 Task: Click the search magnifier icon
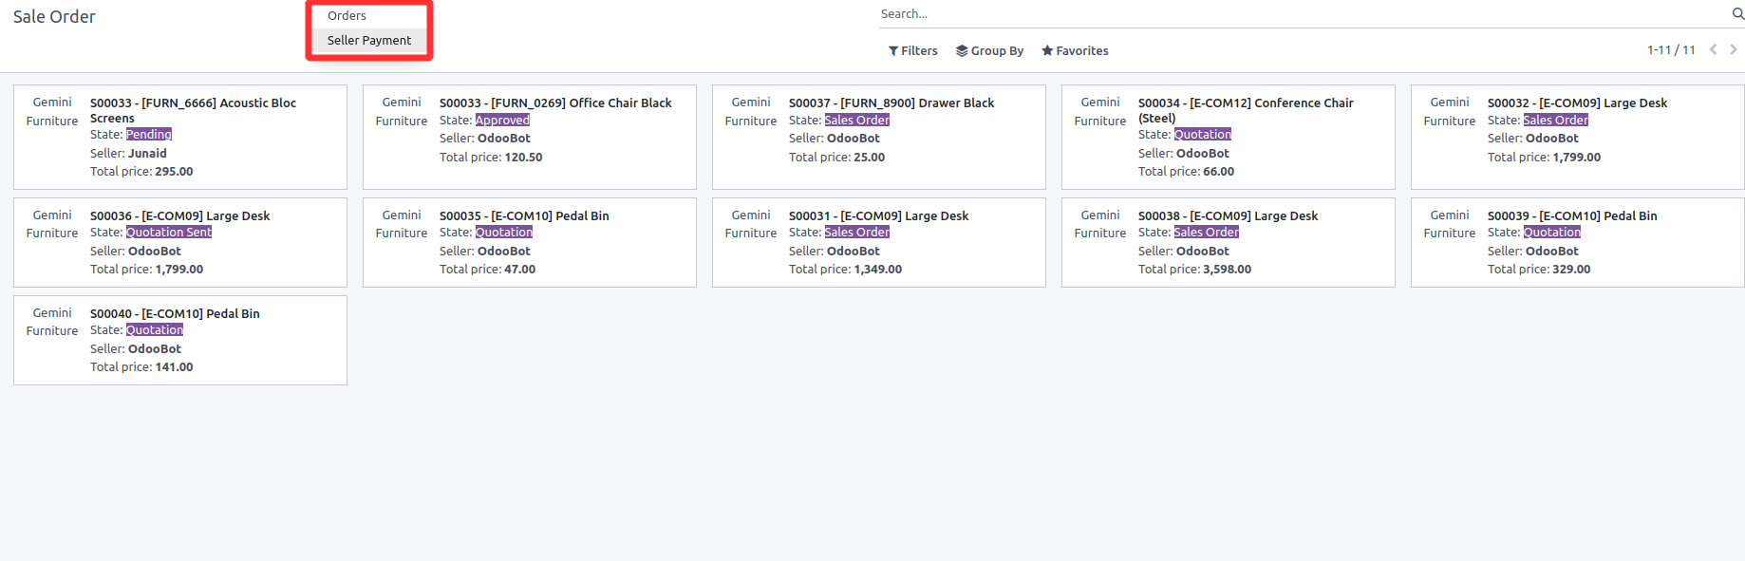[x=1737, y=13]
